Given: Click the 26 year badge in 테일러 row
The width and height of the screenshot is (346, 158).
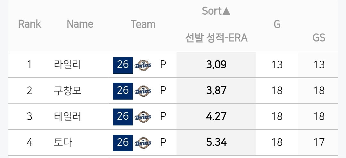Looking at the screenshot, I should pos(123,117).
